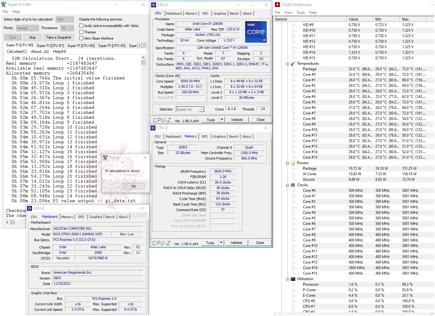435x316 pixels.
Task: Open SPD tab in CPU-Z Processor window
Action: pyautogui.click(x=205, y=13)
